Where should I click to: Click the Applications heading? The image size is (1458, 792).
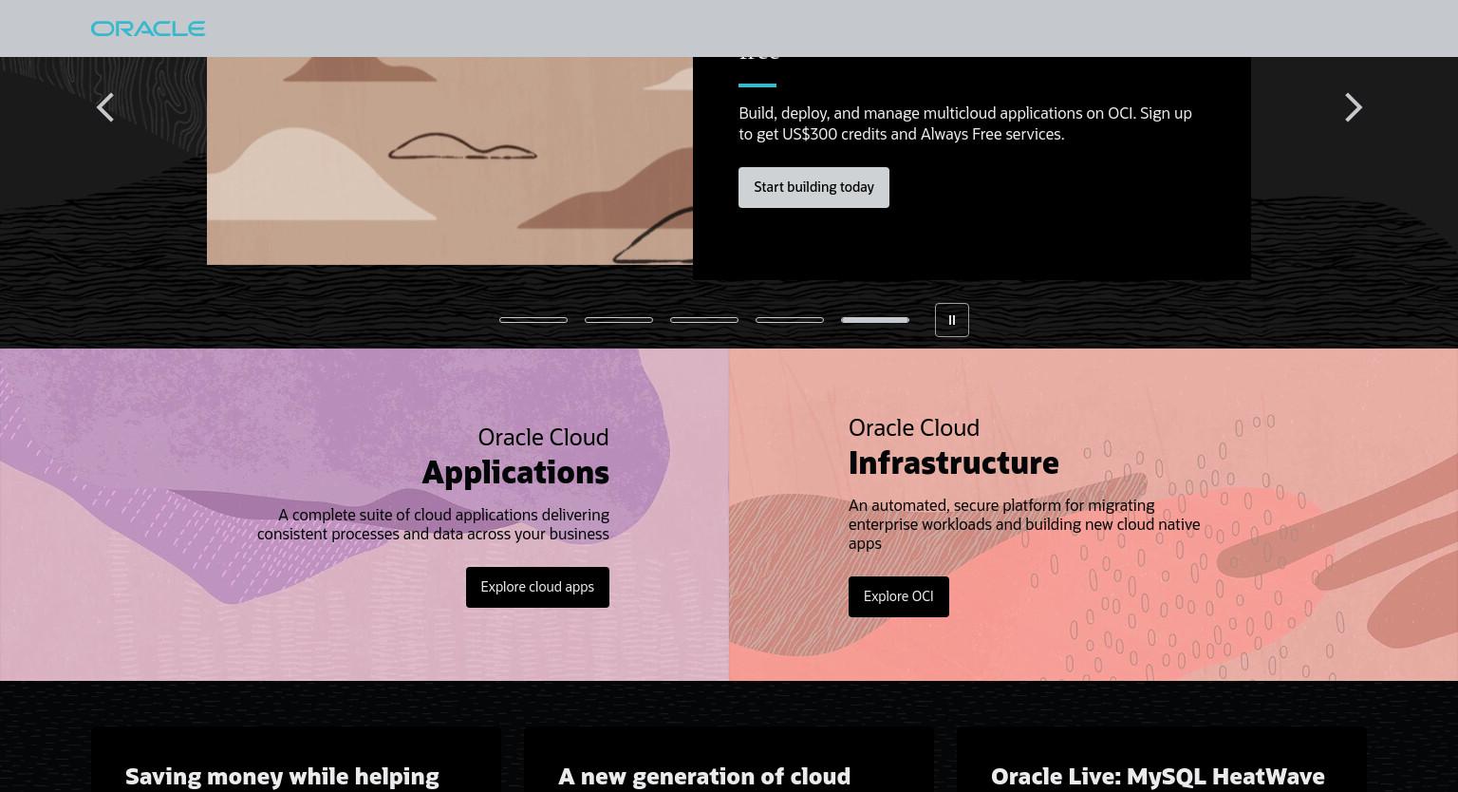[x=515, y=472]
